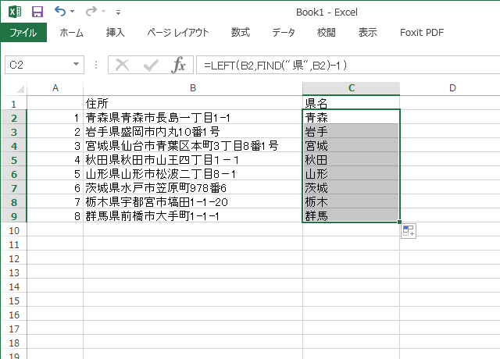The height and width of the screenshot is (359, 500).
Task: Select cell A5 containing number 4
Action: click(x=55, y=159)
